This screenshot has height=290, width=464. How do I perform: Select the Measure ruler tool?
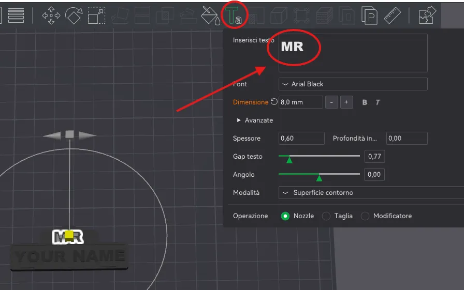point(393,16)
